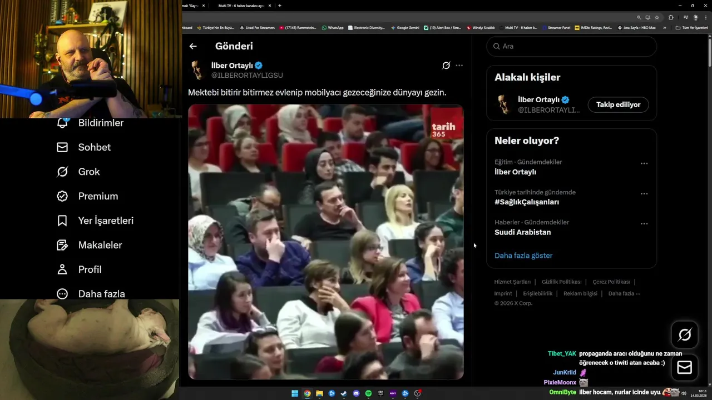Click the Premium verified-badge icon in sidebar
Image resolution: width=712 pixels, height=400 pixels.
click(x=62, y=196)
